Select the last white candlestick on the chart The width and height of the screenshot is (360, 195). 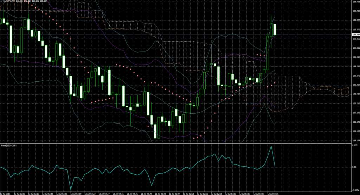[x=275, y=29]
